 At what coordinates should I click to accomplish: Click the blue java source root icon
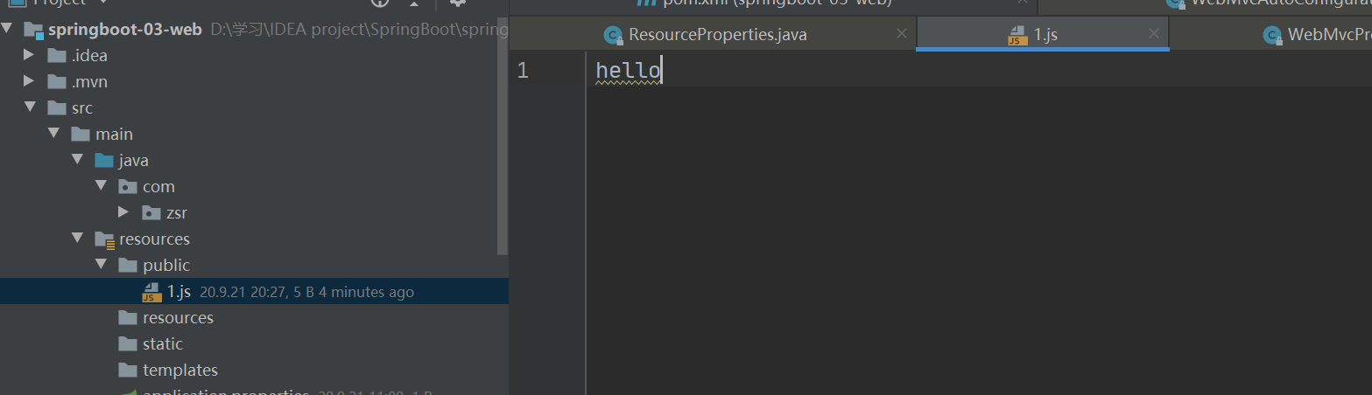(x=104, y=161)
